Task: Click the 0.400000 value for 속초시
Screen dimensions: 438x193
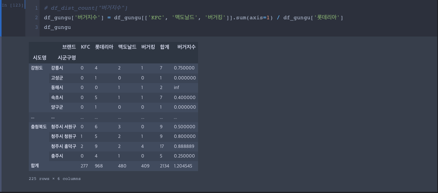Action: click(x=185, y=97)
